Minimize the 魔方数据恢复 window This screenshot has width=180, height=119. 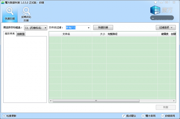[x=161, y=2]
